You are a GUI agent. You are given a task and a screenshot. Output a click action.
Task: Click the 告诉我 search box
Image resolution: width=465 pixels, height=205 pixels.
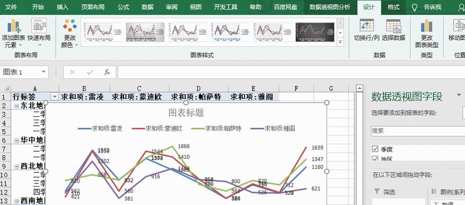pyautogui.click(x=433, y=7)
